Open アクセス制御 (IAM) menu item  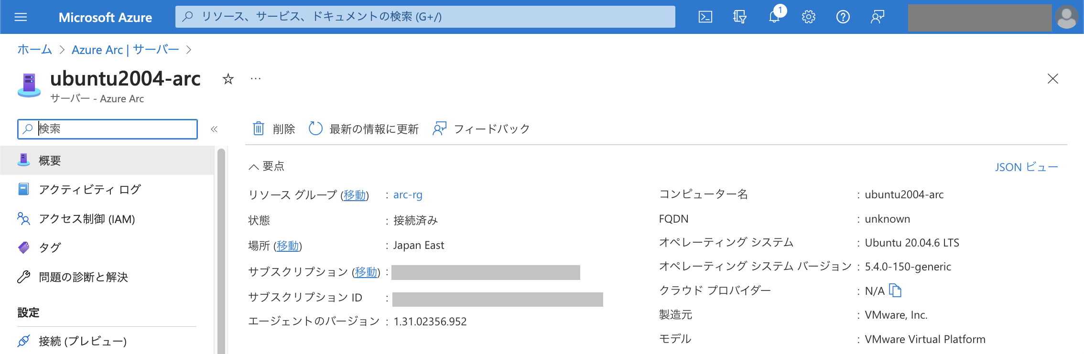tap(107, 219)
